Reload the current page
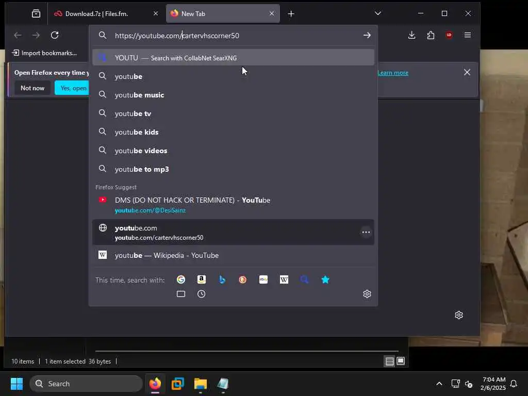Image resolution: width=528 pixels, height=396 pixels. pyautogui.click(x=55, y=35)
